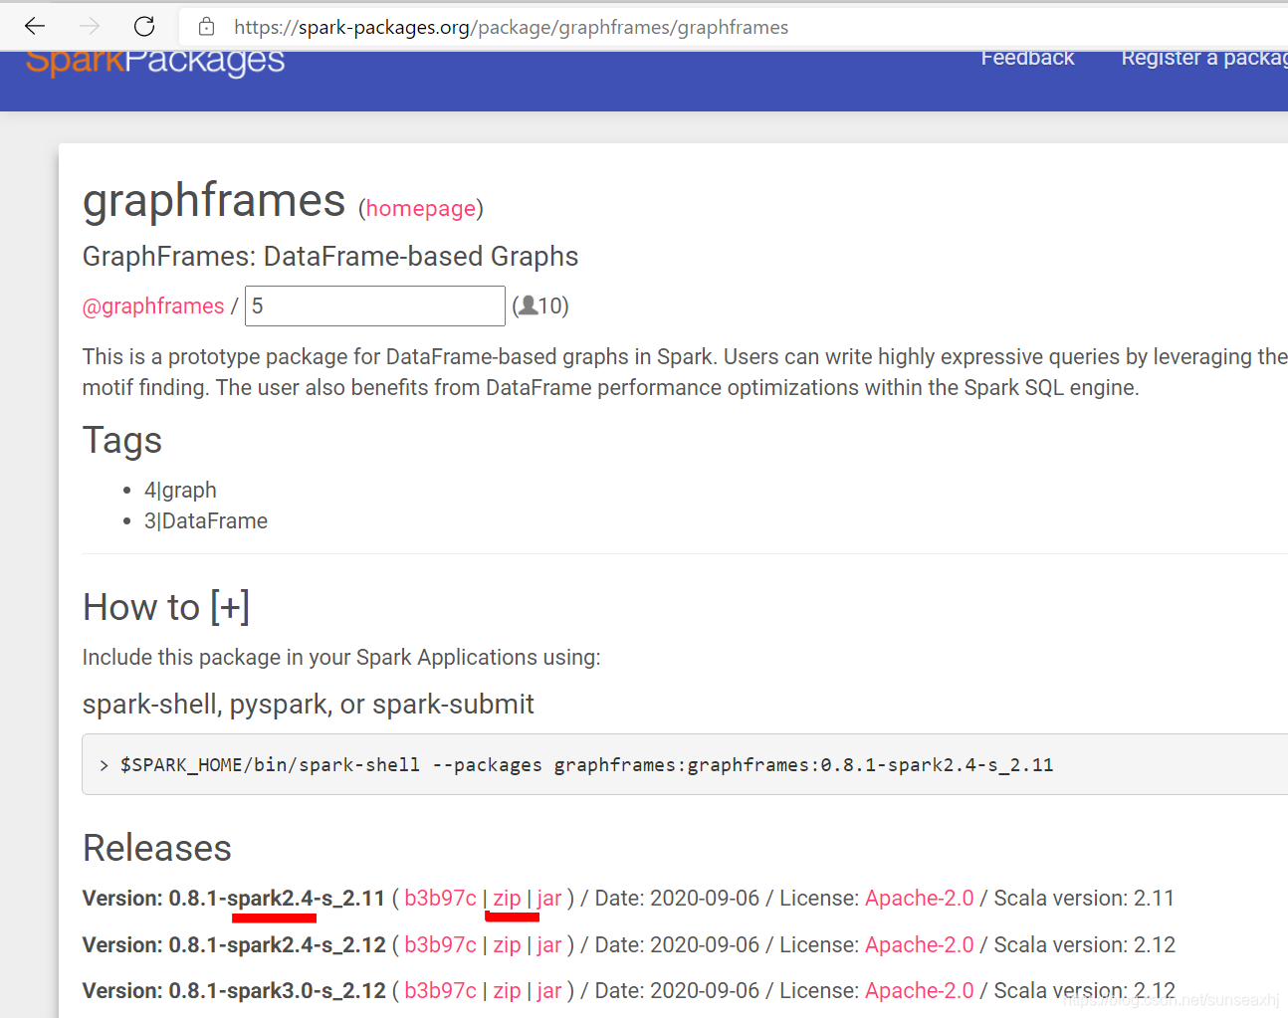Viewport: 1288px width, 1018px height.
Task: Click the rating input field showing 5
Action: click(x=375, y=305)
